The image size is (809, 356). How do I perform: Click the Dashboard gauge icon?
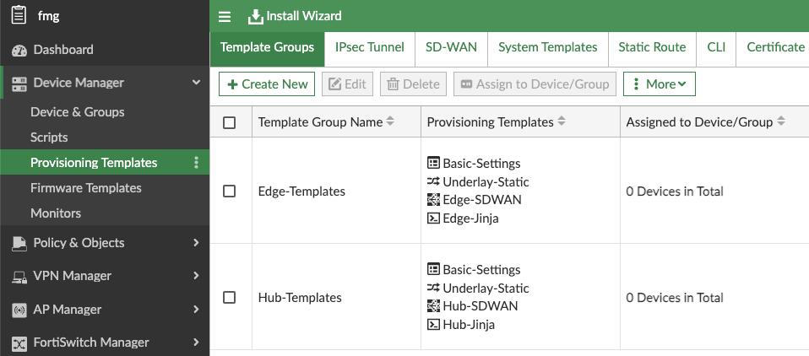tap(19, 50)
